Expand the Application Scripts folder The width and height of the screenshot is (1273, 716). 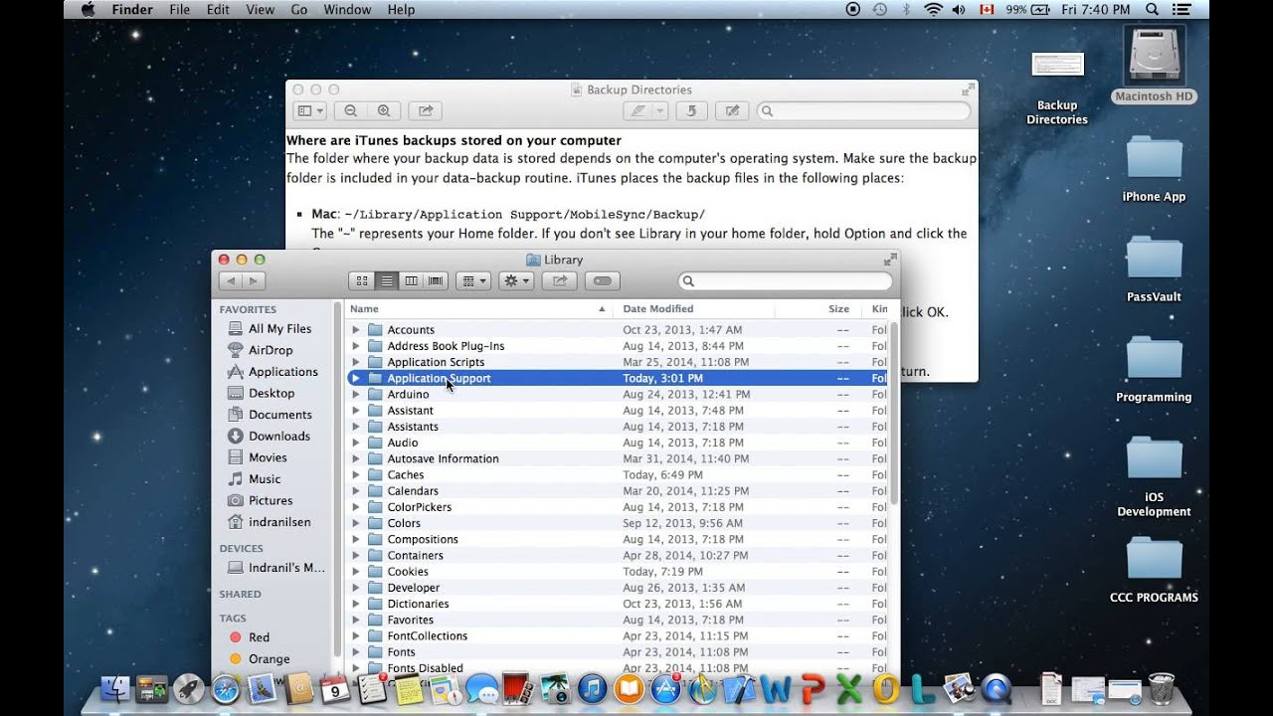(x=356, y=362)
